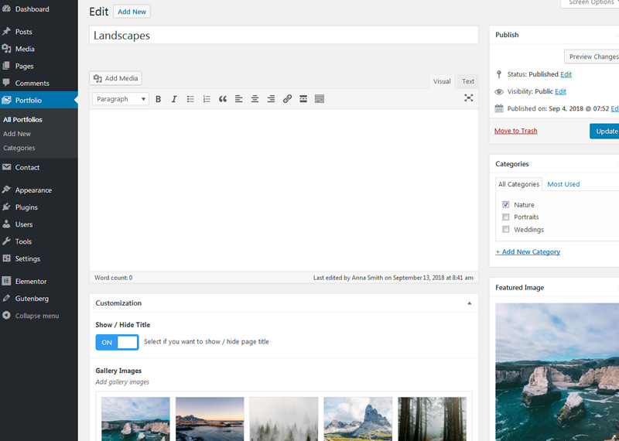
Task: Center align the text
Action: coord(255,99)
